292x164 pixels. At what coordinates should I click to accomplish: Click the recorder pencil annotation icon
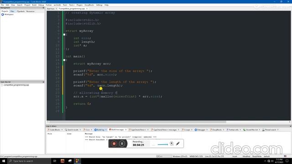tap(178, 143)
